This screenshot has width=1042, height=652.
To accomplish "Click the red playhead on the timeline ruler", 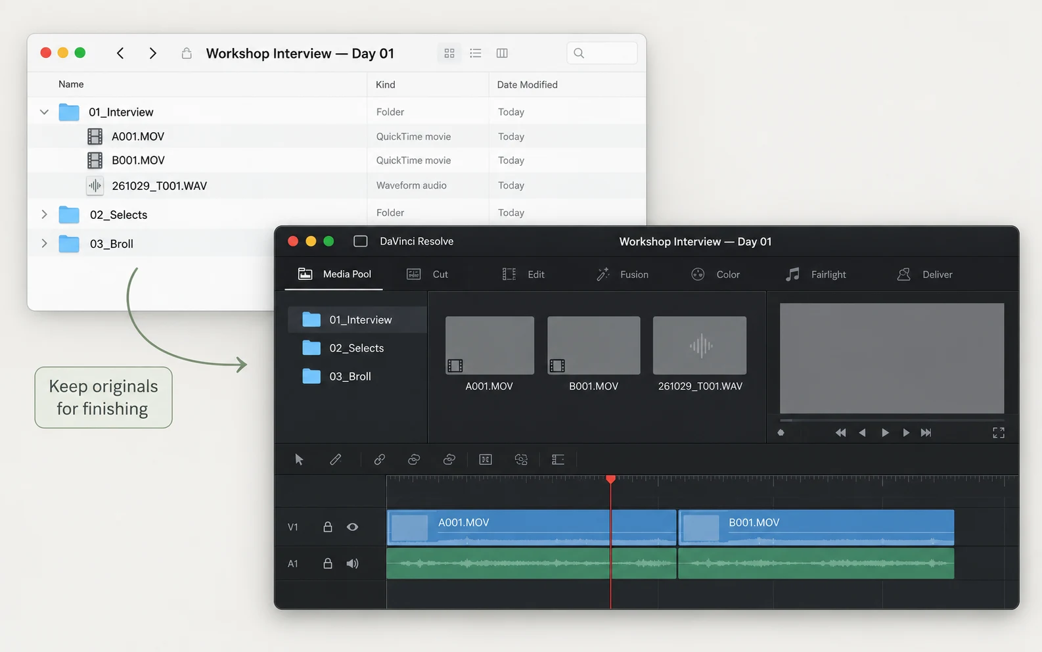I will click(x=611, y=479).
